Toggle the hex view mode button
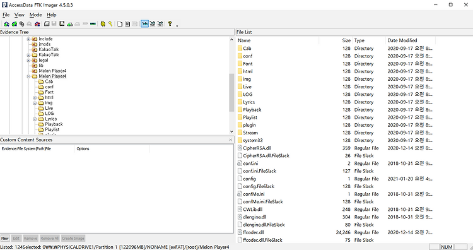This screenshot has height=250, width=473. coord(160,24)
